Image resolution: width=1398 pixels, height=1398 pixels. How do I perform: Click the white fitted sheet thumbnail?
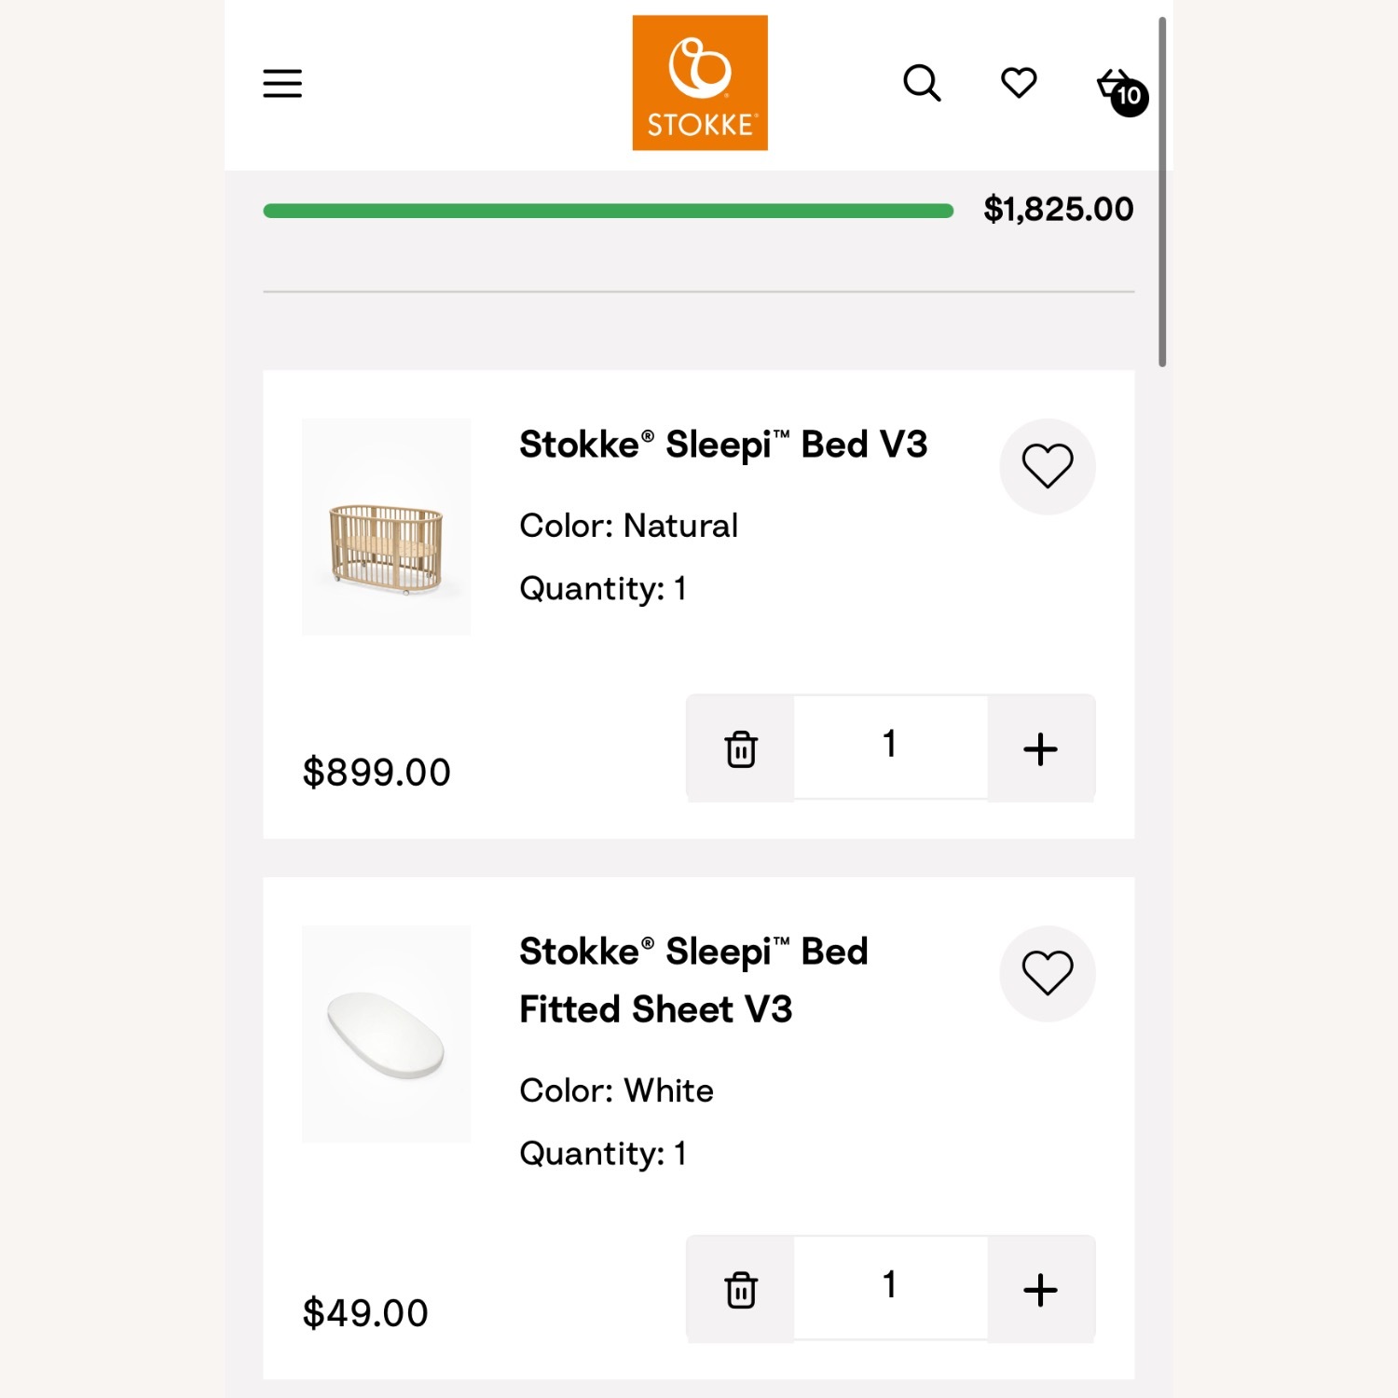tap(386, 1034)
